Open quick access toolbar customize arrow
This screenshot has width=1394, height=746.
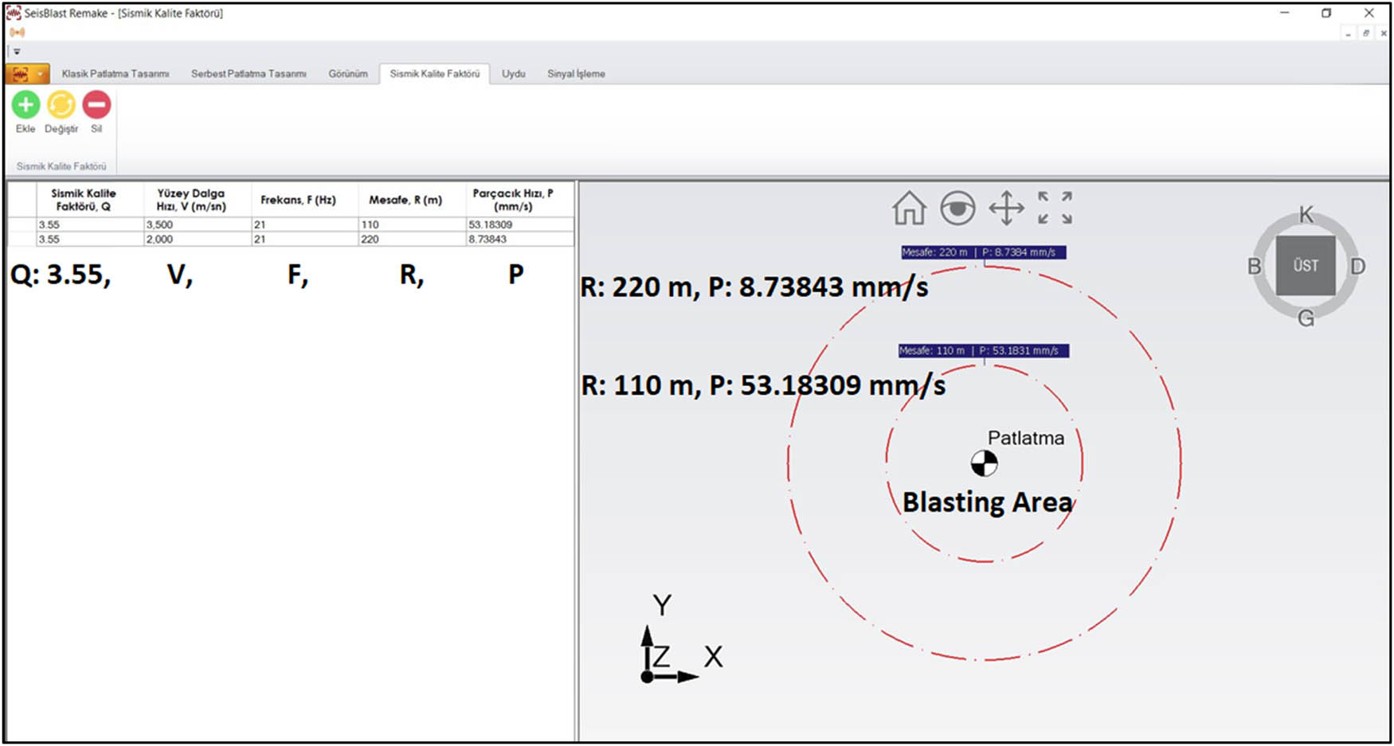click(17, 52)
